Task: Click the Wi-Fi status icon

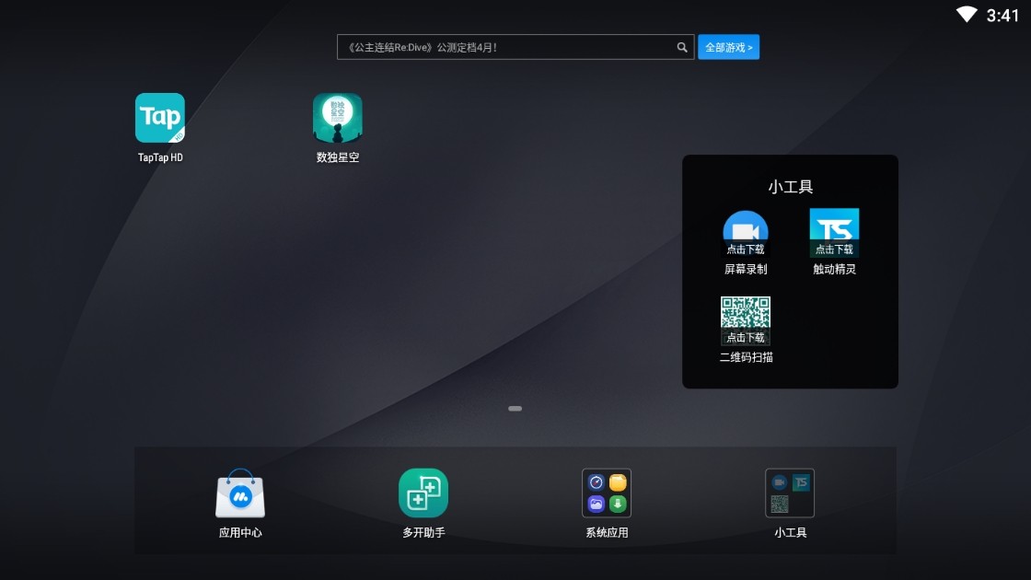Action: [x=967, y=15]
